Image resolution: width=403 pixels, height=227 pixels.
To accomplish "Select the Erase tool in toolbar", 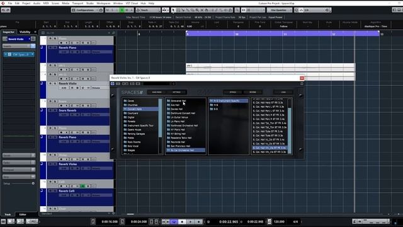I will pos(192,10).
